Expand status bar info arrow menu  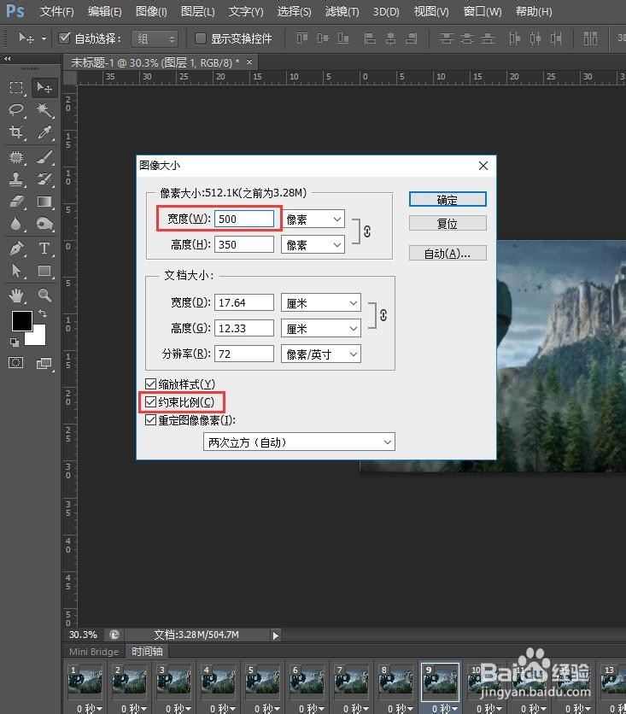pyautogui.click(x=275, y=635)
